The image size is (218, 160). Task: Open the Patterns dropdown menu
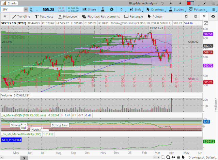coord(198,10)
